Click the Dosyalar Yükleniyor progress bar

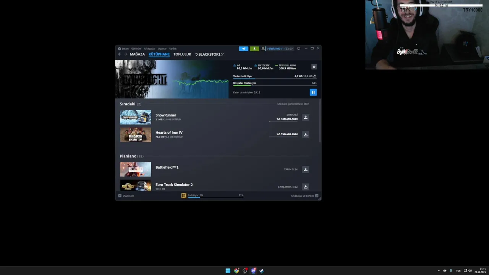(x=275, y=86)
